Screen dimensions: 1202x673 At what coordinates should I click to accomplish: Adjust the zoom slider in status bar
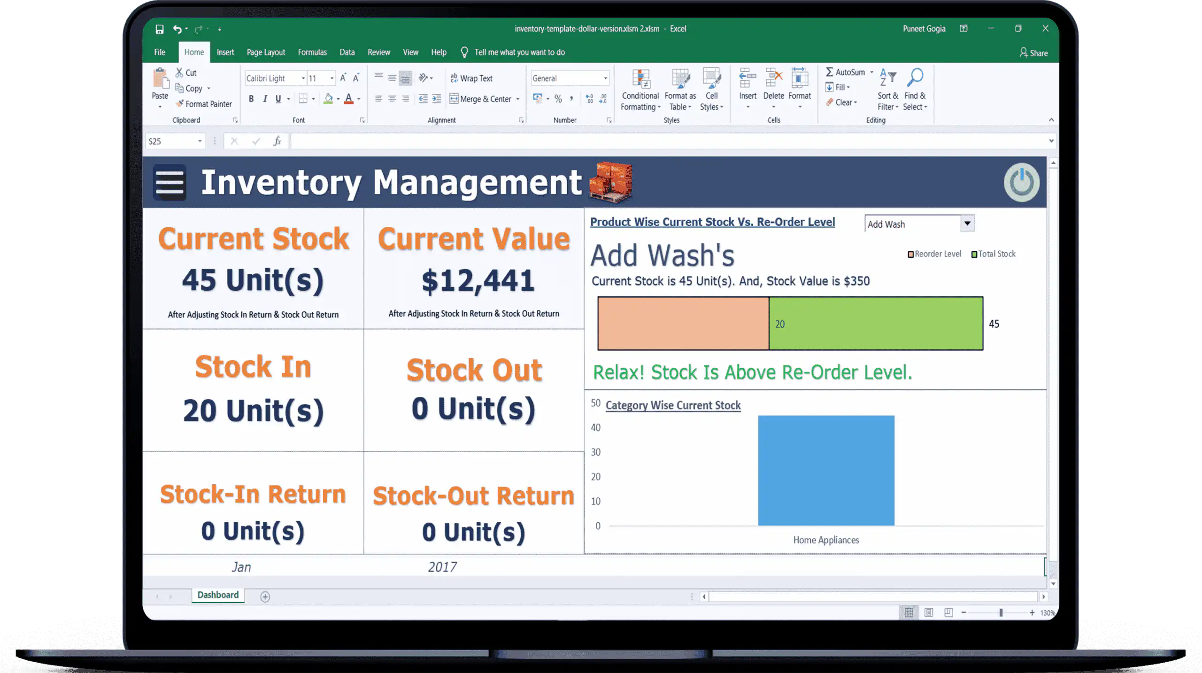1001,612
